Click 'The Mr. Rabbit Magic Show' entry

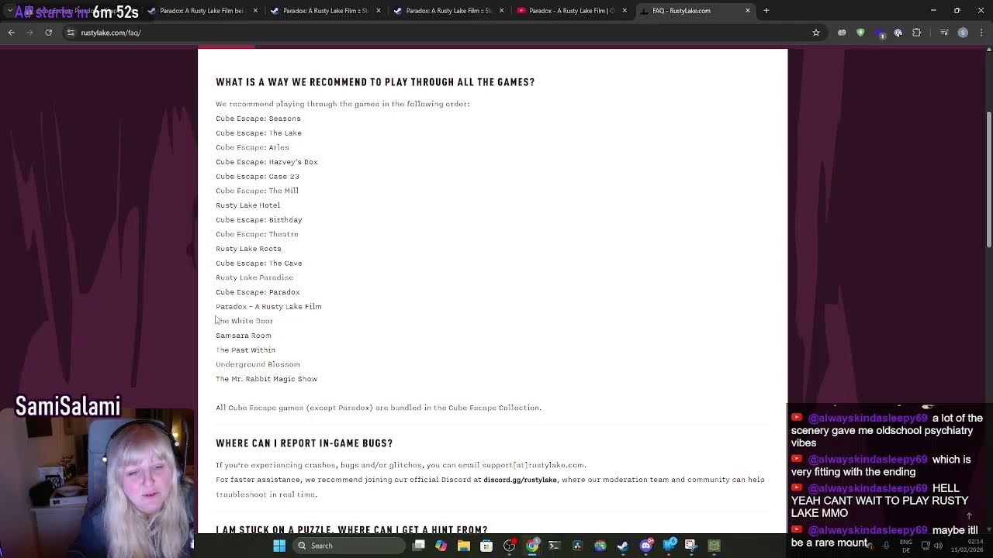click(x=266, y=379)
